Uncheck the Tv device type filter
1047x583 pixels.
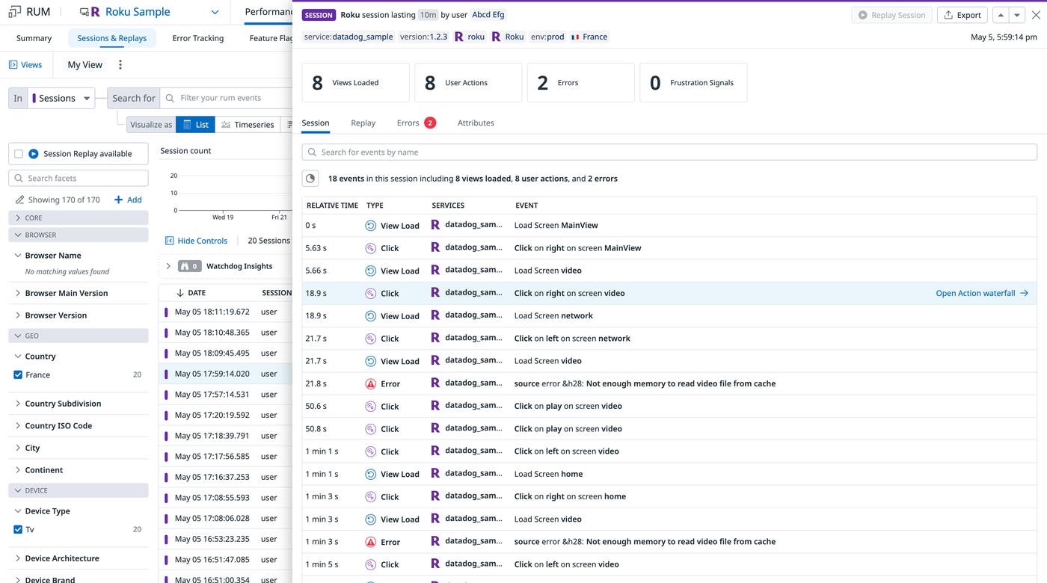[18, 529]
